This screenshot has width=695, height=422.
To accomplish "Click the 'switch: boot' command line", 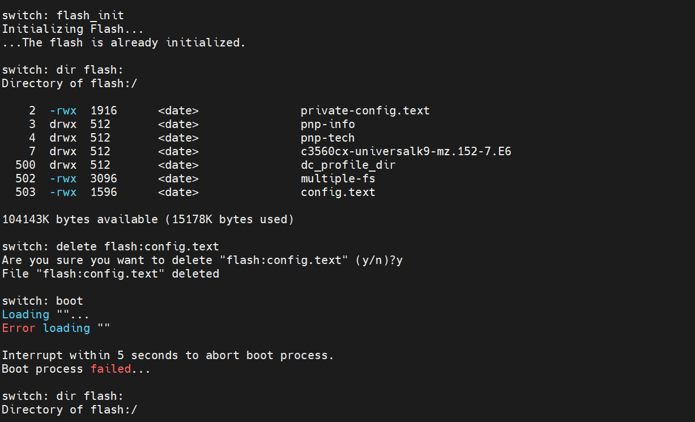I will click(x=42, y=301).
